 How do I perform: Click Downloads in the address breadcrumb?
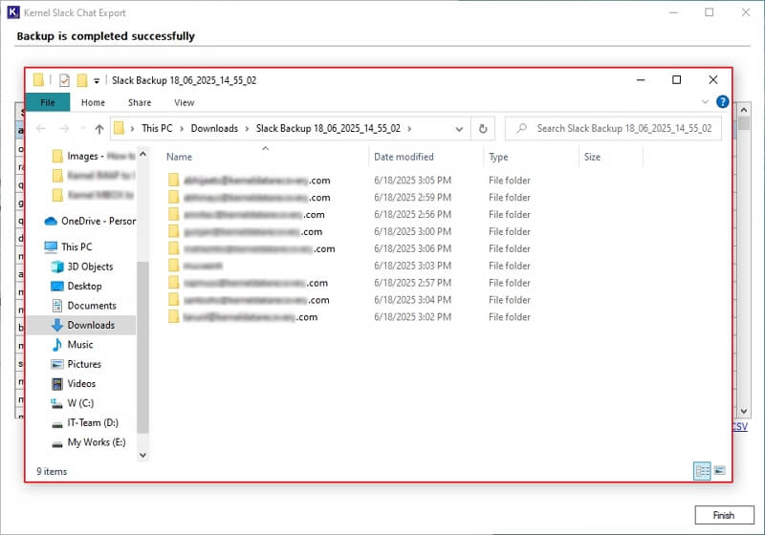click(214, 129)
